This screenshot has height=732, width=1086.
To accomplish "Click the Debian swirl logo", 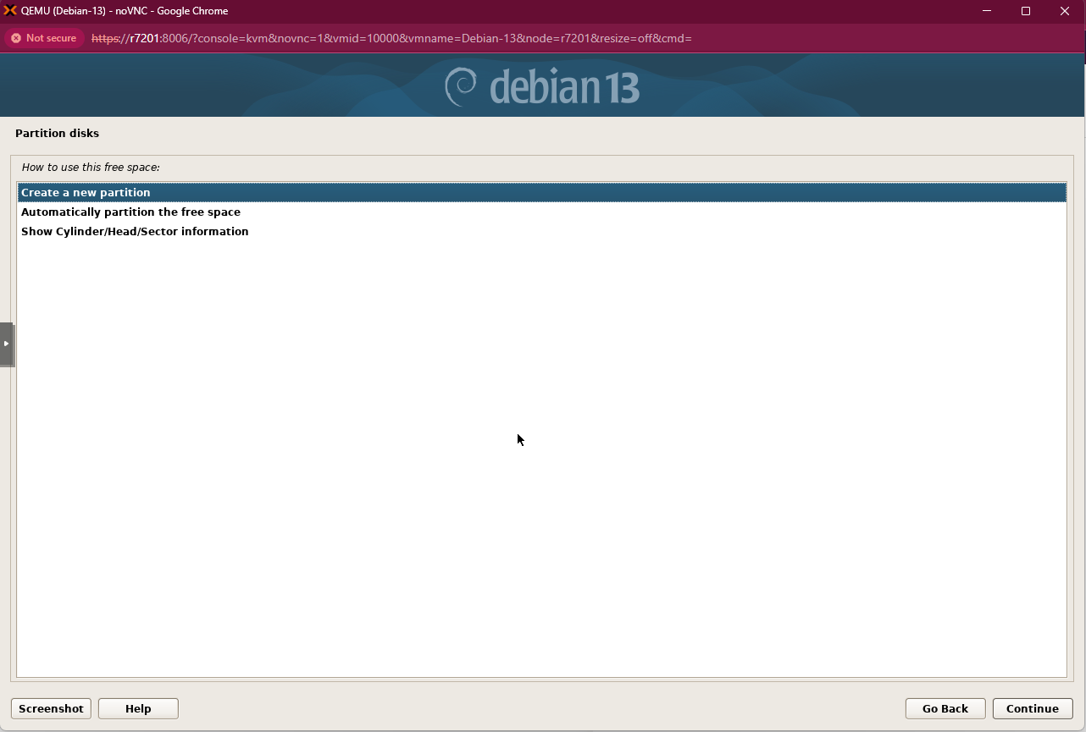I will [x=461, y=87].
